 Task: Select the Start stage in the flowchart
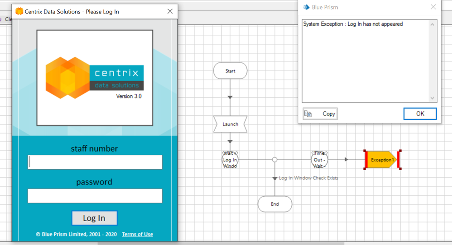click(230, 71)
